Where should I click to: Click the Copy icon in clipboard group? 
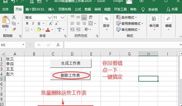(14, 23)
